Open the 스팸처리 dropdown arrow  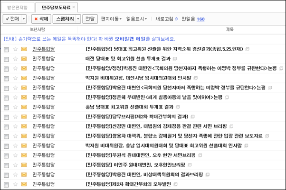pos(78,19)
